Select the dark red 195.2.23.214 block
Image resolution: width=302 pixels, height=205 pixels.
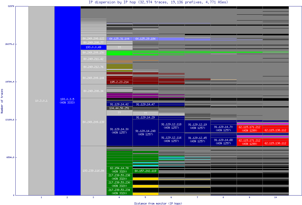point(119,82)
